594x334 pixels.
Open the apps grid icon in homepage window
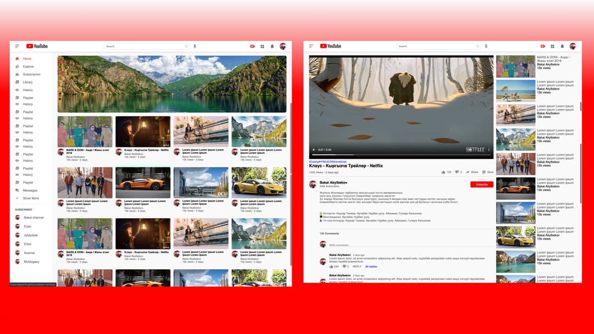(x=262, y=46)
